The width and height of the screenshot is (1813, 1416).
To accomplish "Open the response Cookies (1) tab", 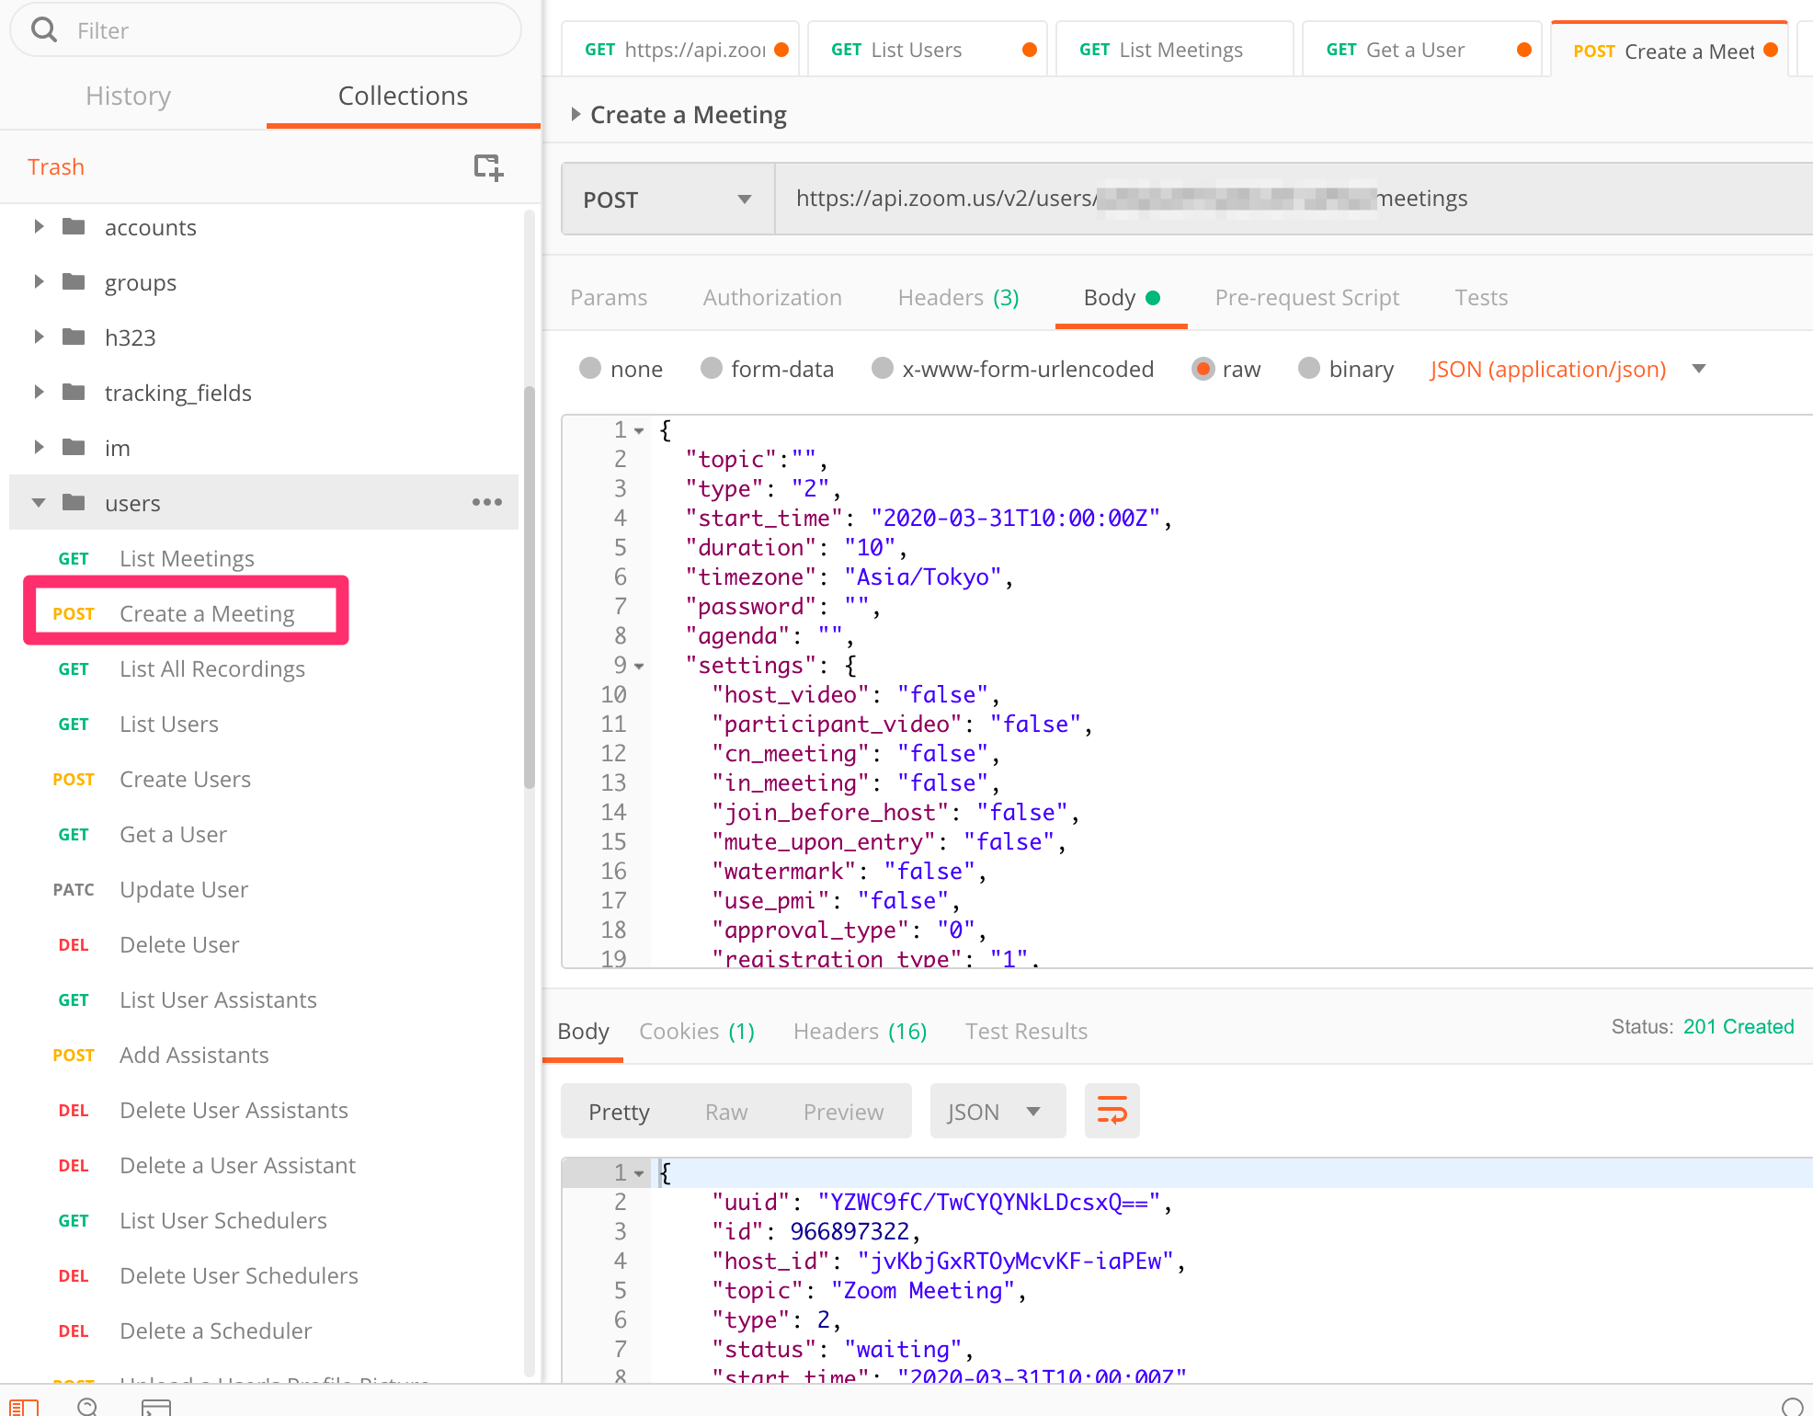I will tap(697, 1031).
